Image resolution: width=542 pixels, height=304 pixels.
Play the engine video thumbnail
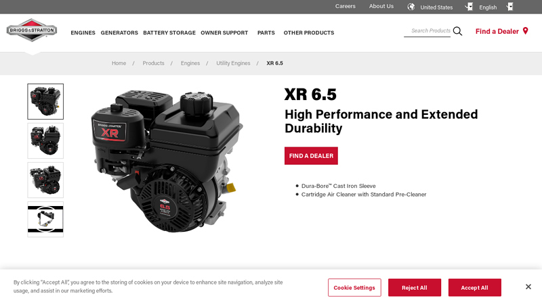(x=45, y=219)
